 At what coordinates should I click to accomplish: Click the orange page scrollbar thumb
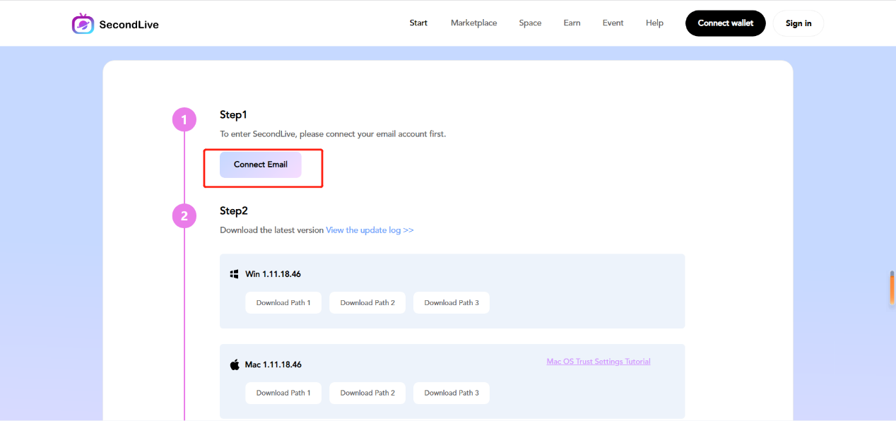tap(892, 289)
